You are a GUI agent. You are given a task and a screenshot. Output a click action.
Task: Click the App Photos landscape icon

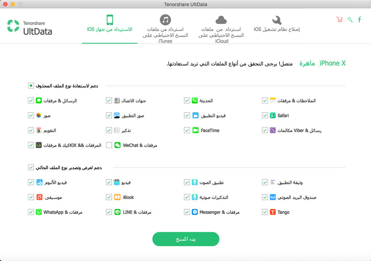pyautogui.click(x=117, y=116)
